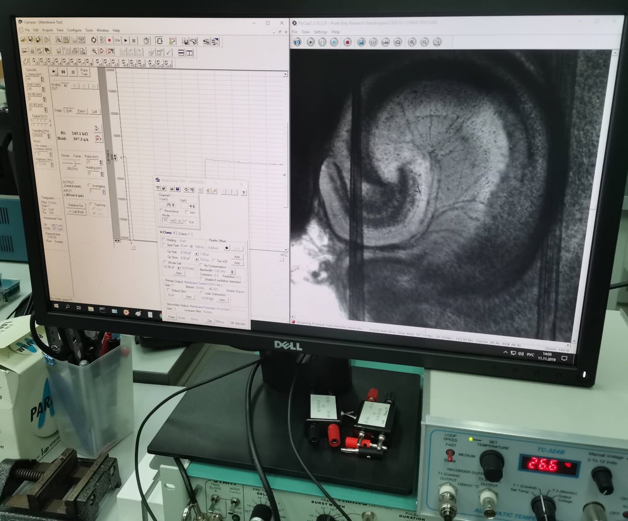Toggle the Ext mode checkbox
The height and width of the screenshot is (521, 628).
point(186,221)
